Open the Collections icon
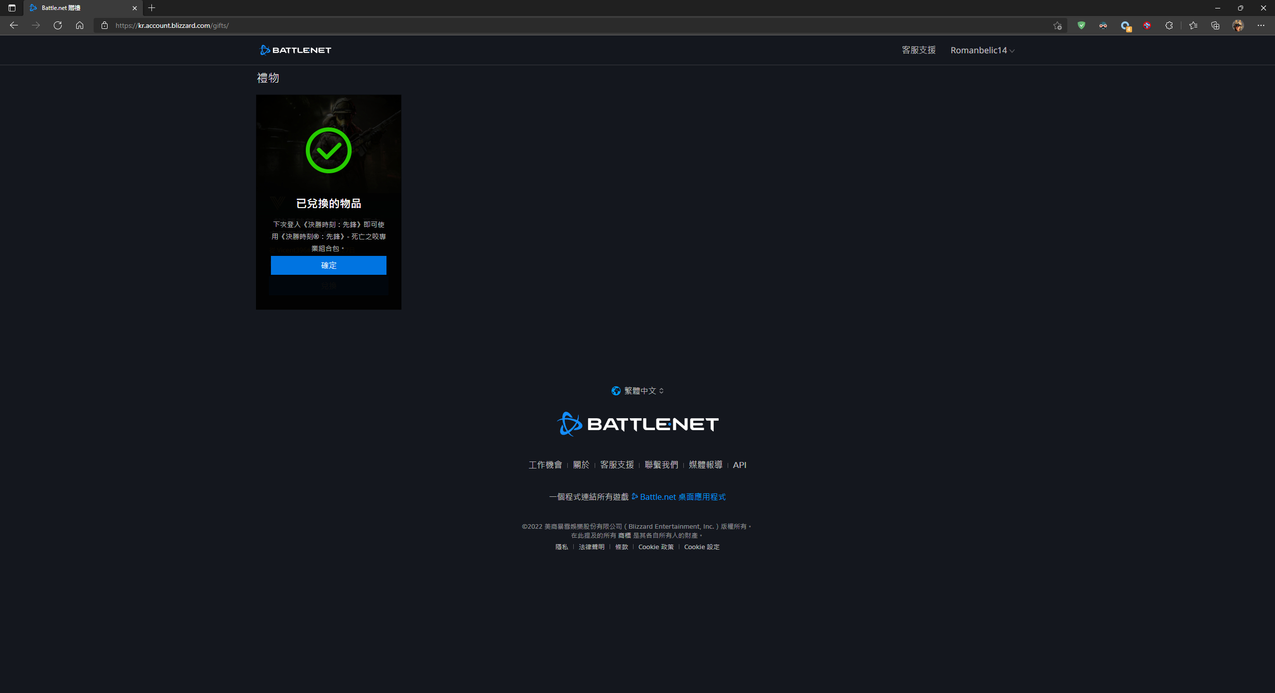The height and width of the screenshot is (693, 1275). pyautogui.click(x=1215, y=25)
